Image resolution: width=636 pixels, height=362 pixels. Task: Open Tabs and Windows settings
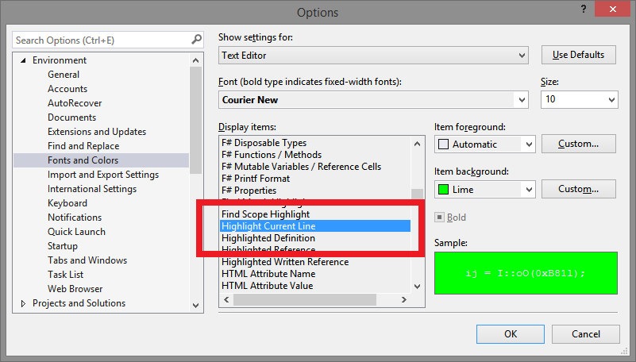pyautogui.click(x=87, y=260)
